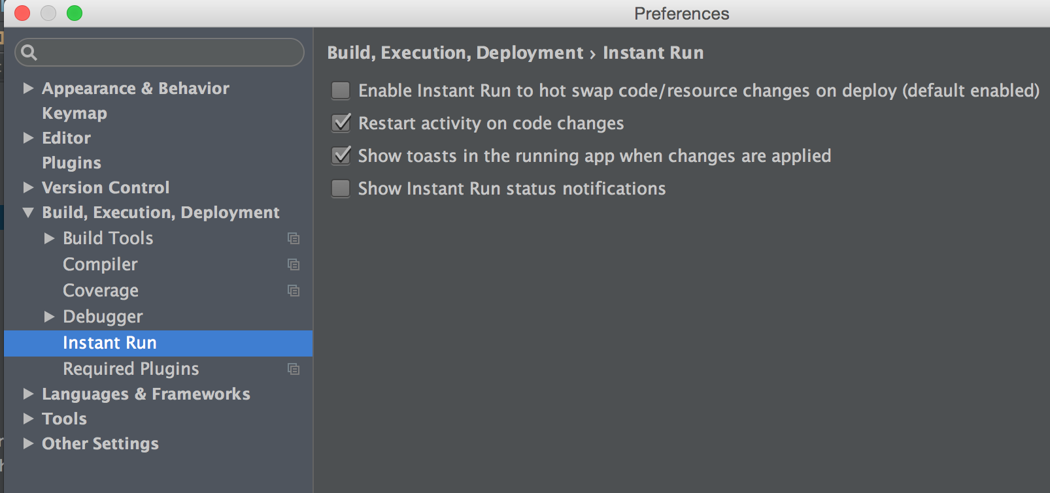
Task: Select the Debugger label
Action: [103, 317]
